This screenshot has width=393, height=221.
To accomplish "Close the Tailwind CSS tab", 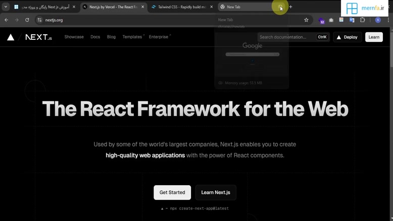I will [x=211, y=7].
